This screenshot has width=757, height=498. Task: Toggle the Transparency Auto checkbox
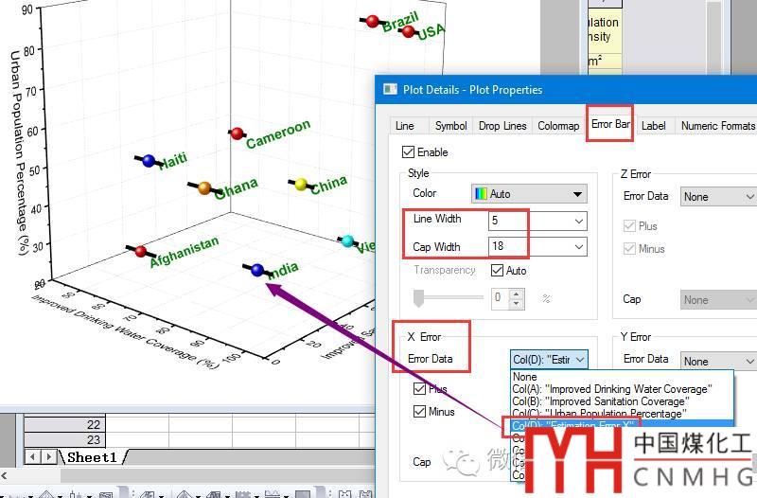pos(497,271)
